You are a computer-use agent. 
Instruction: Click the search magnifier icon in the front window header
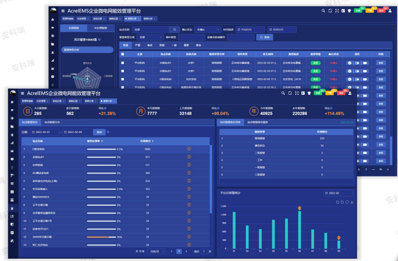point(283,93)
